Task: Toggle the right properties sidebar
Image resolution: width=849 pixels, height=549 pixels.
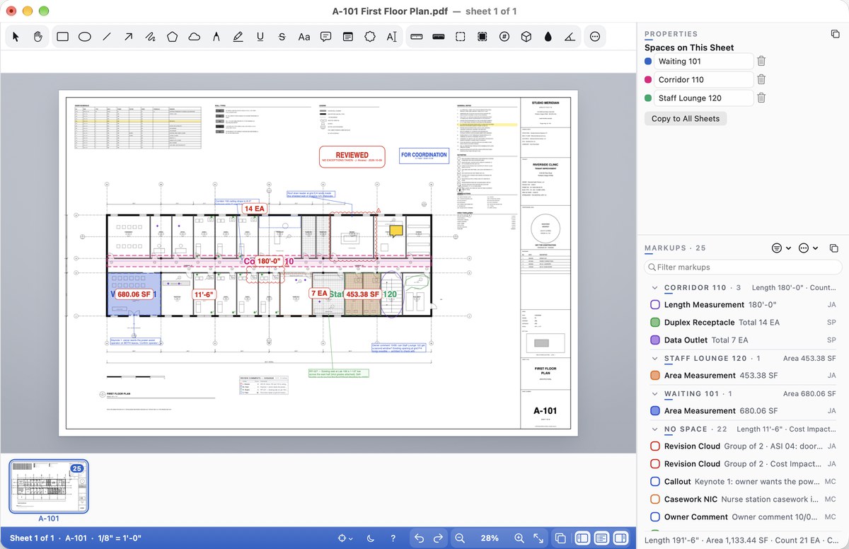Action: coord(620,538)
